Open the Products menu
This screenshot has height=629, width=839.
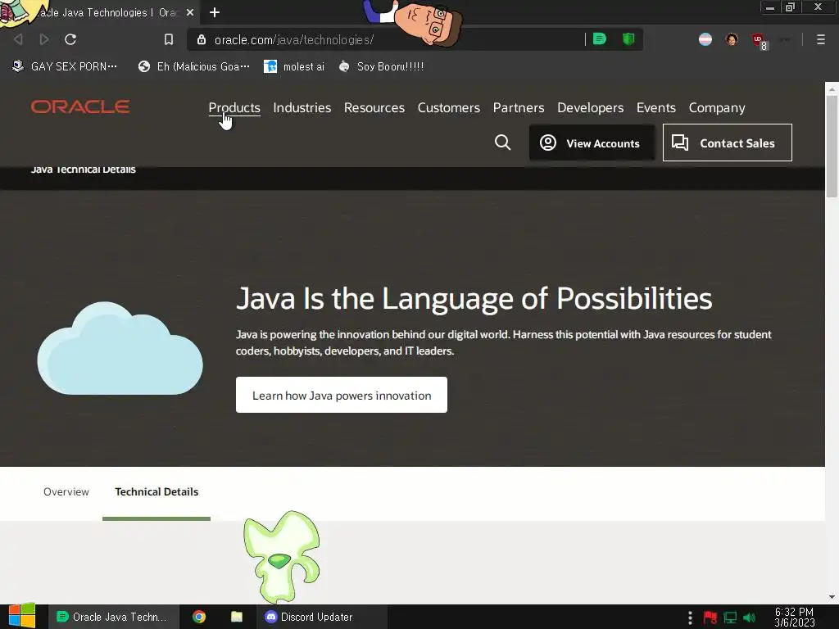[234, 107]
